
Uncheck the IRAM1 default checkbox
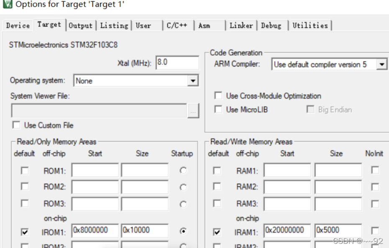tap(217, 232)
